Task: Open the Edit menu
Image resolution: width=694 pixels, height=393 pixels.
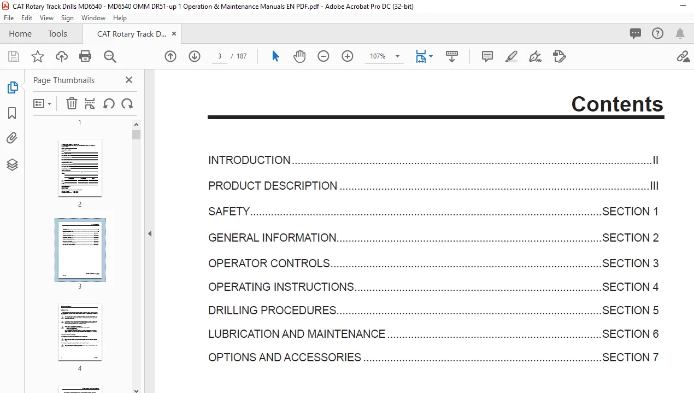Action: click(27, 18)
